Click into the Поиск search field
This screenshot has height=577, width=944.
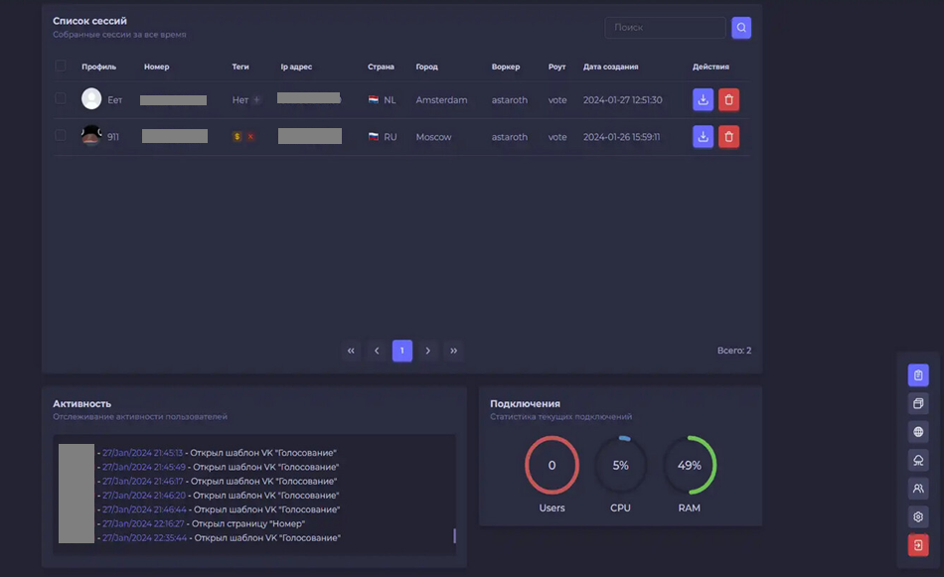664,28
